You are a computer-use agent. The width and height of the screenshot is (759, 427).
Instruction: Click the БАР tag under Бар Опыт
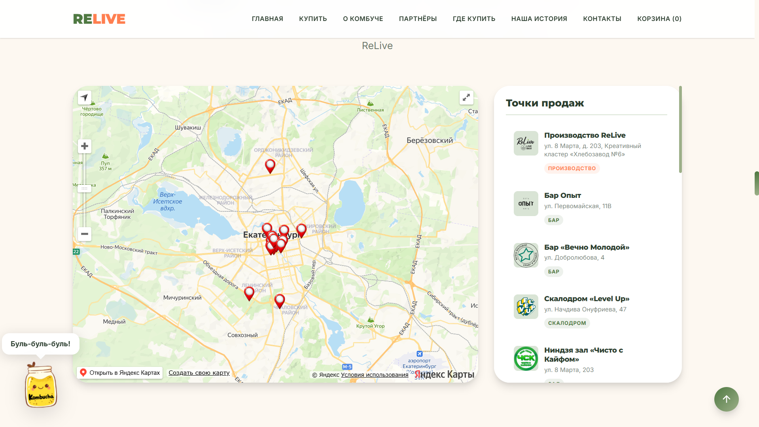pos(553,220)
